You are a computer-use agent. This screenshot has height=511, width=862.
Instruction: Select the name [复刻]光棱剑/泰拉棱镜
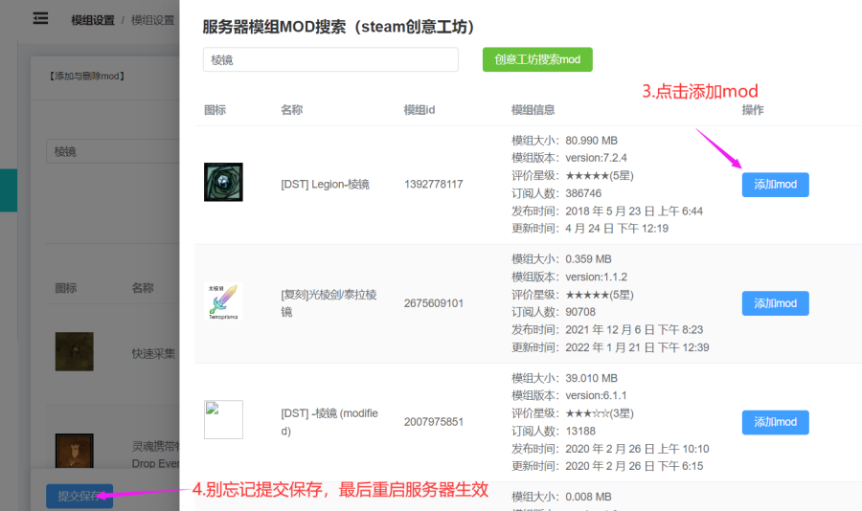pos(329,303)
